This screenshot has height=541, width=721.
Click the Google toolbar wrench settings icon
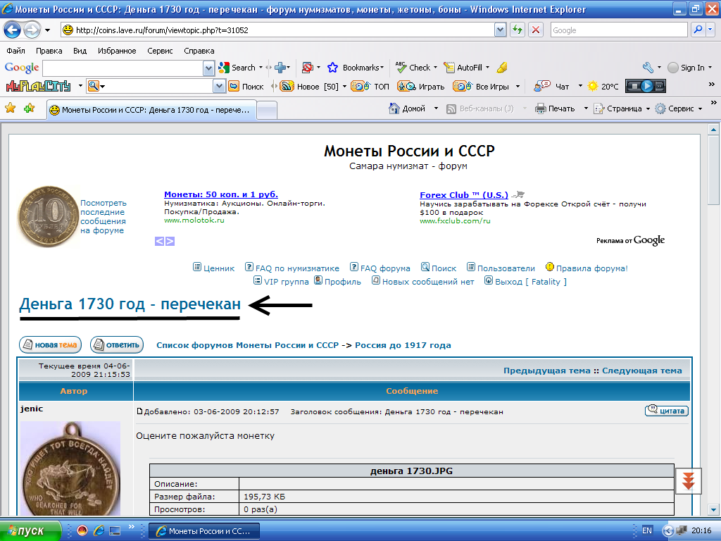[648, 68]
